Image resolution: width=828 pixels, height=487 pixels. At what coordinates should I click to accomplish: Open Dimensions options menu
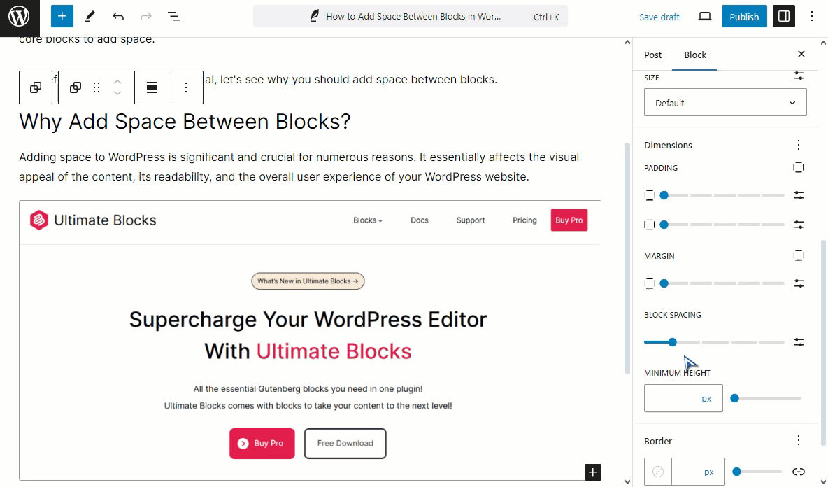(799, 145)
